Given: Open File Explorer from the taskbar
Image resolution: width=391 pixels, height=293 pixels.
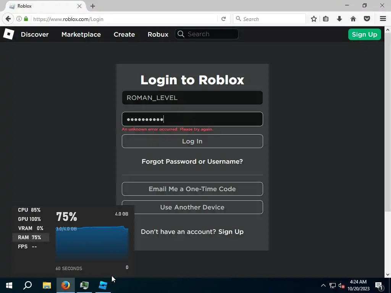Looking at the screenshot, I should click(x=47, y=285).
